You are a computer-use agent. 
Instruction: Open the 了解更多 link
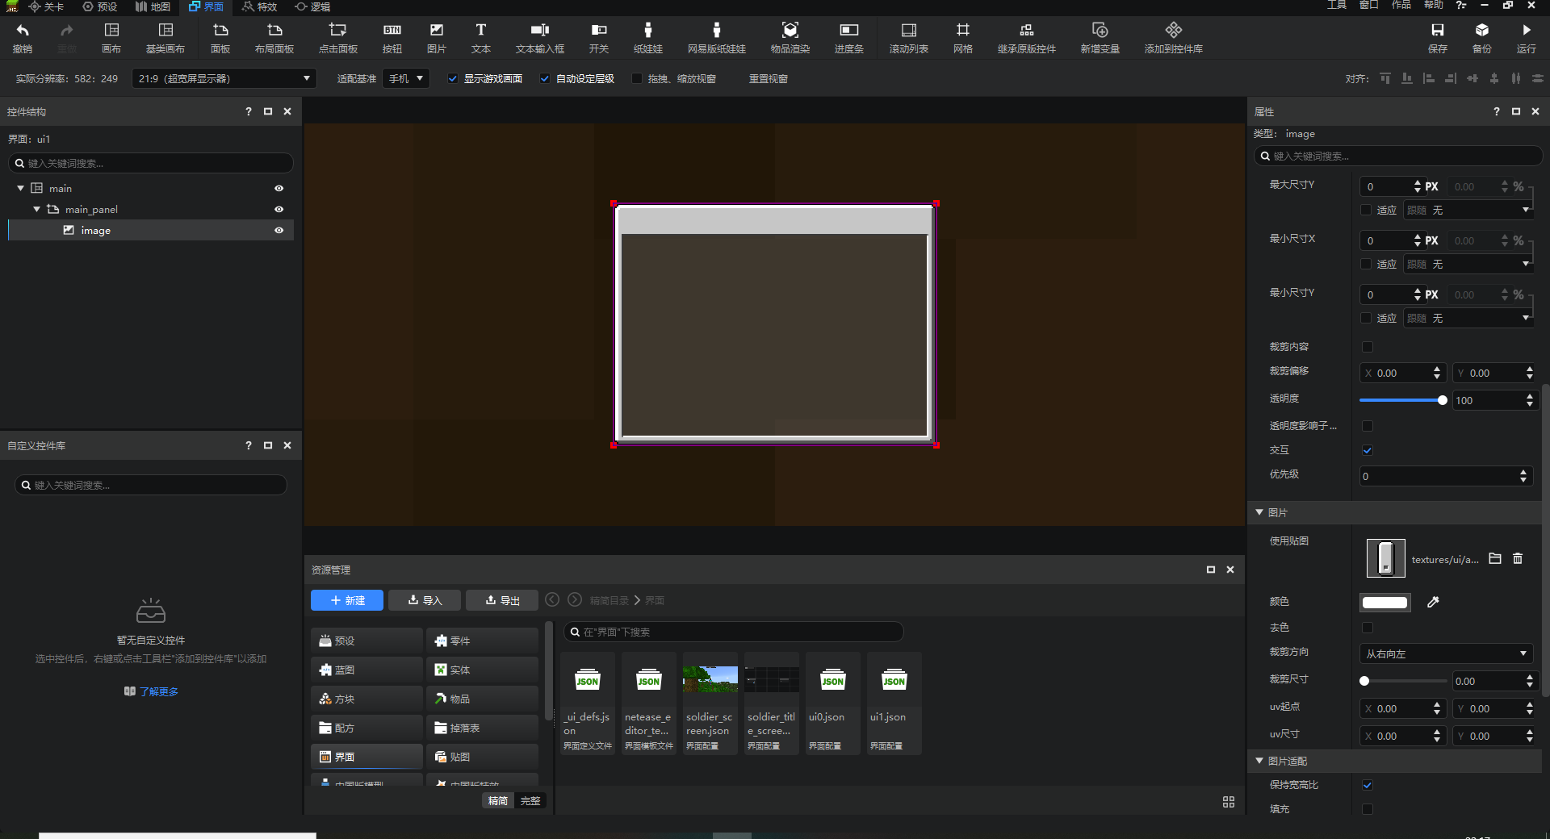pyautogui.click(x=158, y=691)
